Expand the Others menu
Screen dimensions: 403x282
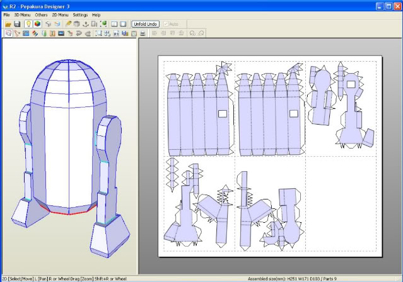(41, 14)
